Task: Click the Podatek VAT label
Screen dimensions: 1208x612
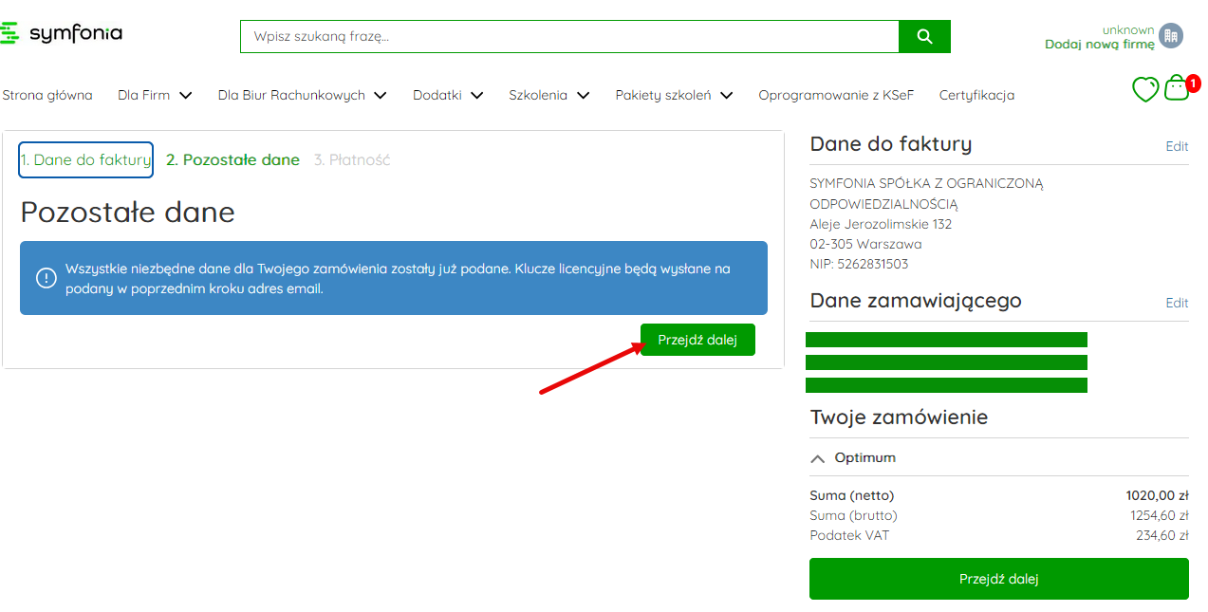Action: tap(849, 535)
